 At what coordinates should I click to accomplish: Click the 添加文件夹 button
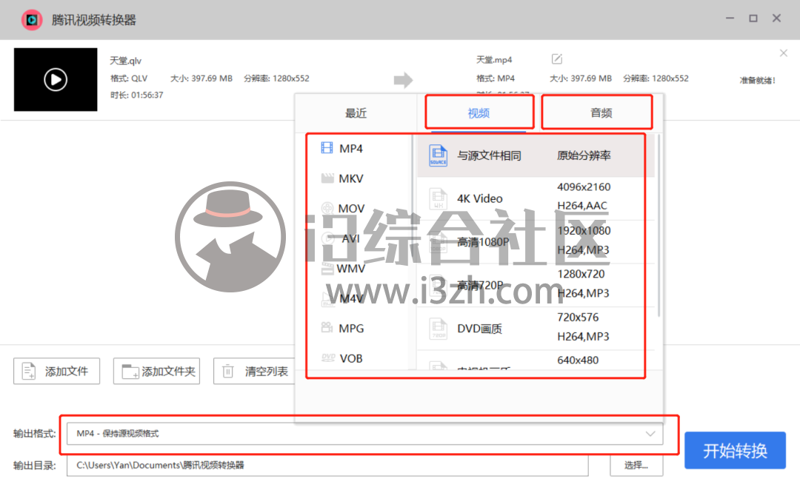pos(156,371)
